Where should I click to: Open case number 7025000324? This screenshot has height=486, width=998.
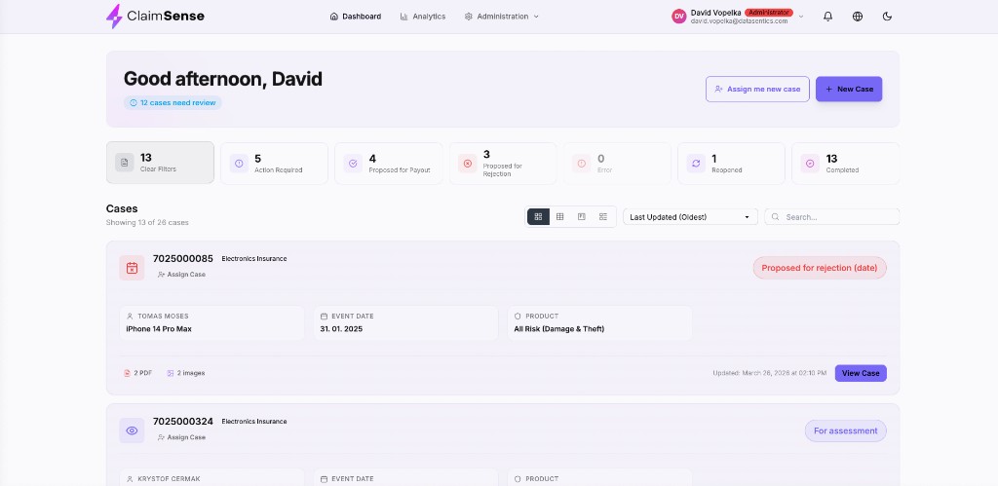pos(182,422)
